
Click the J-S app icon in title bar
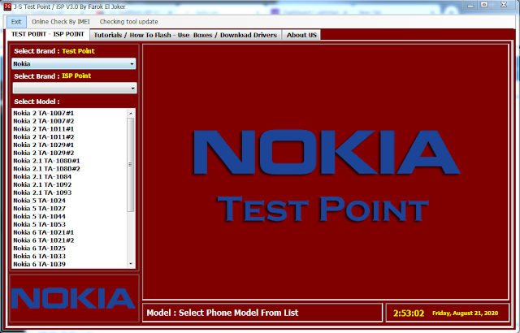[7, 6]
